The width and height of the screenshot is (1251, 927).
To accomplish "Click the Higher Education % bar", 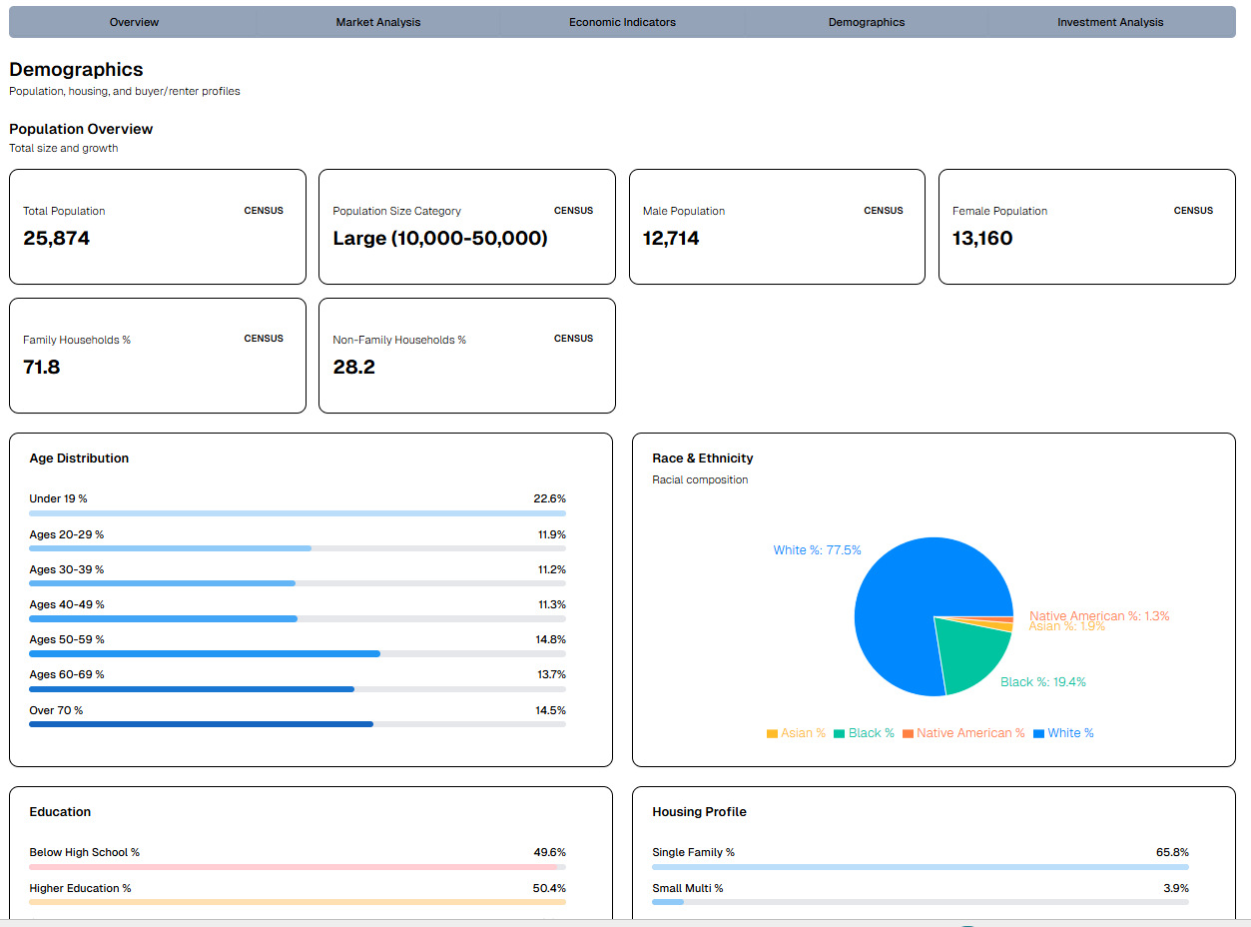I will tap(297, 902).
